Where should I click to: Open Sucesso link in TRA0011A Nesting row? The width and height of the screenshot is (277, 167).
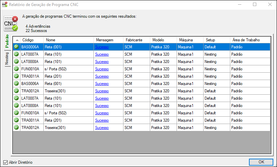coord(102,76)
